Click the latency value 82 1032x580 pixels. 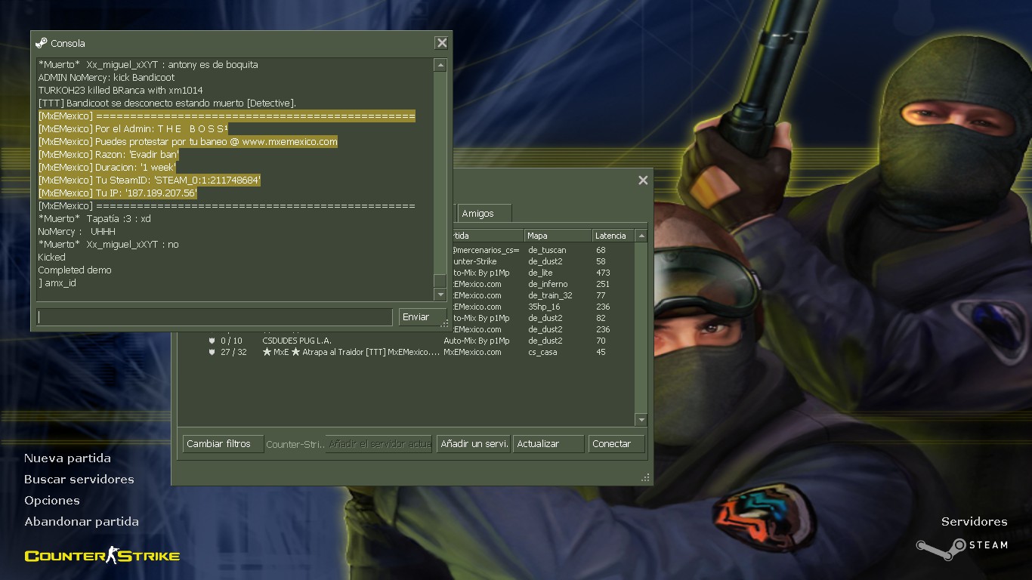601,318
